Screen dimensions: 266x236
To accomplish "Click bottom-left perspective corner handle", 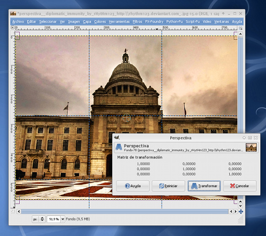I will 18,200.
